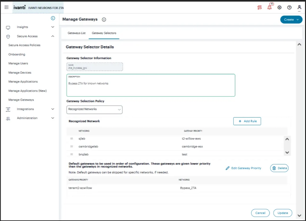Open Manage Applications (New) in sidebar
This screenshot has height=221, width=306.
[27, 91]
